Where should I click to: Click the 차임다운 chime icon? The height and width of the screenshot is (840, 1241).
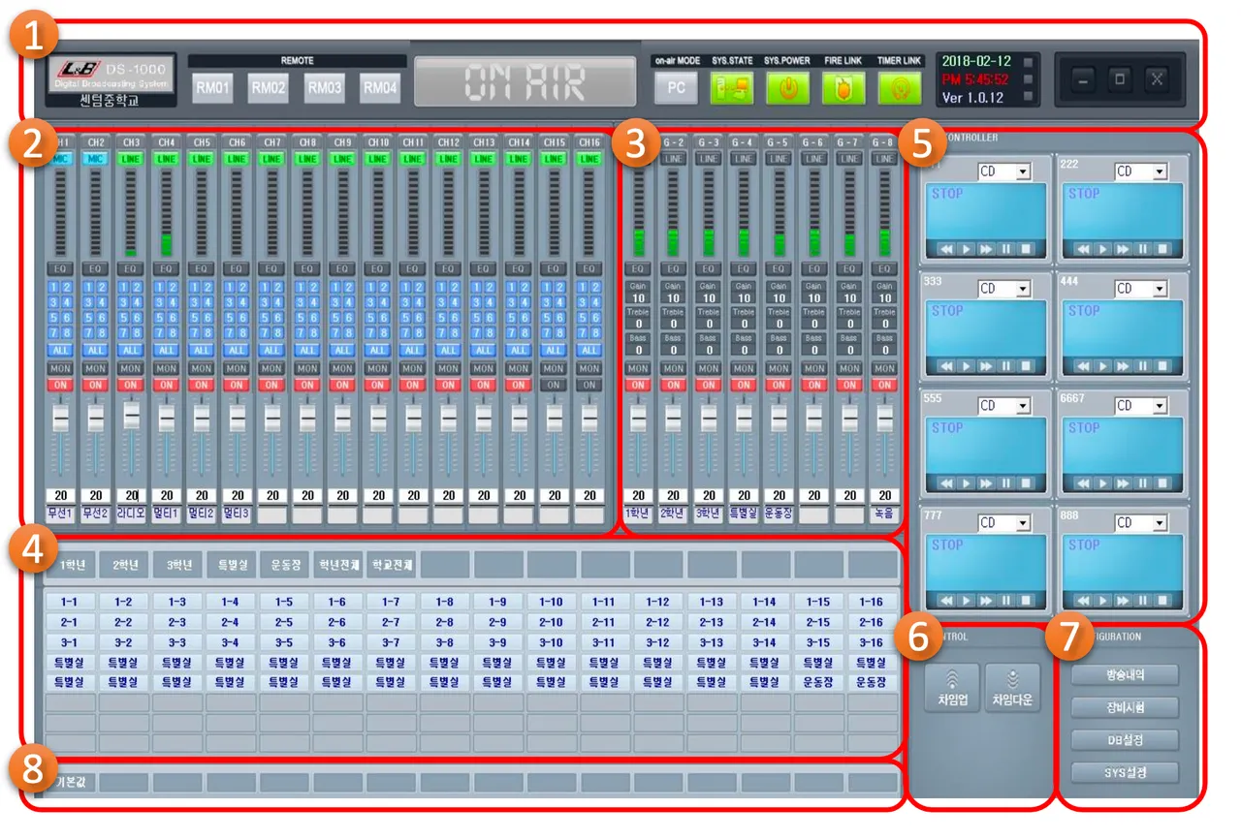[1012, 687]
